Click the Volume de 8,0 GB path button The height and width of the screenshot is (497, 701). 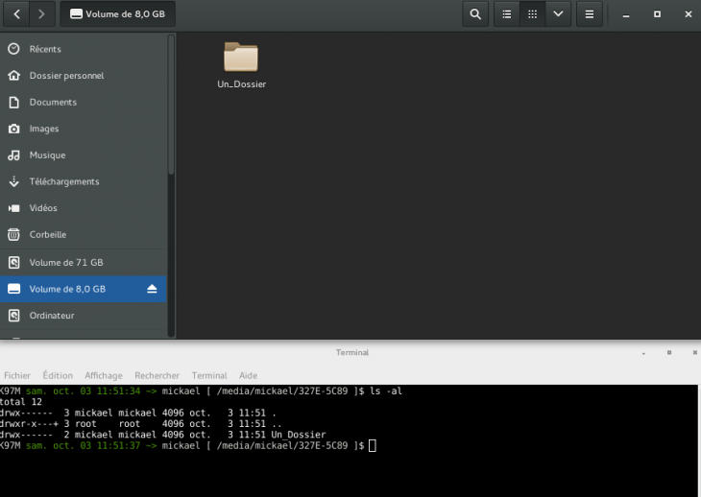[117, 14]
